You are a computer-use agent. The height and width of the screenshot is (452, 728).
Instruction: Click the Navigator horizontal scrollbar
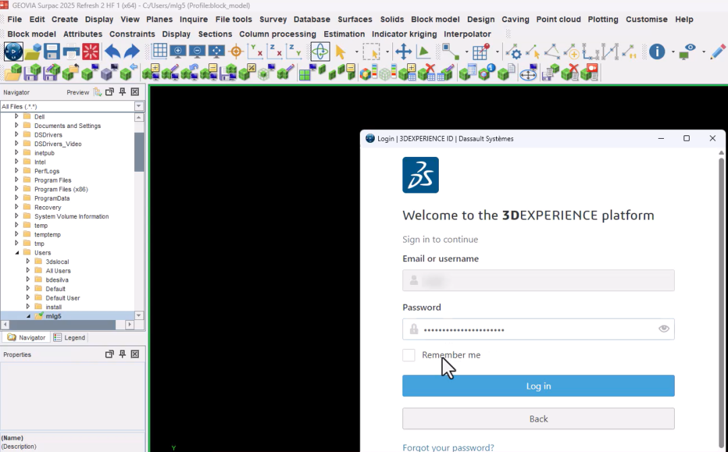click(67, 325)
